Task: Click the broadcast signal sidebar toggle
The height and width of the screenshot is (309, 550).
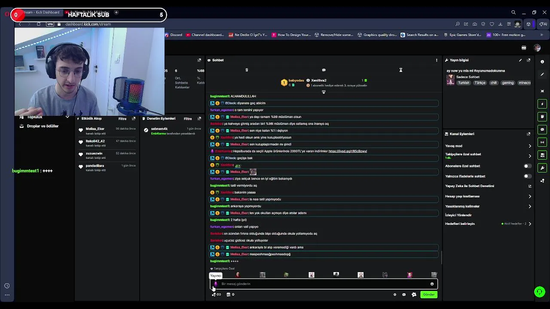Action: 542,142
